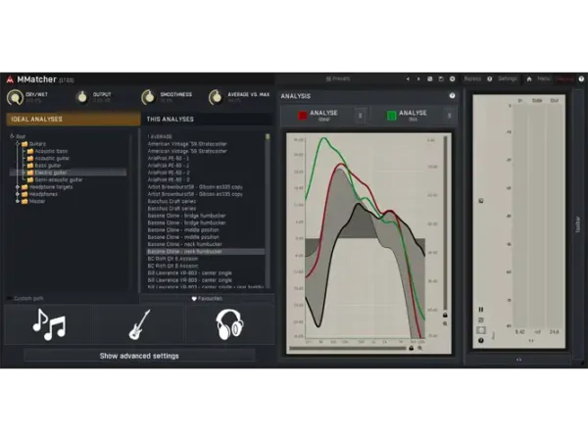Click red Analyse ideal button

pos(318,116)
